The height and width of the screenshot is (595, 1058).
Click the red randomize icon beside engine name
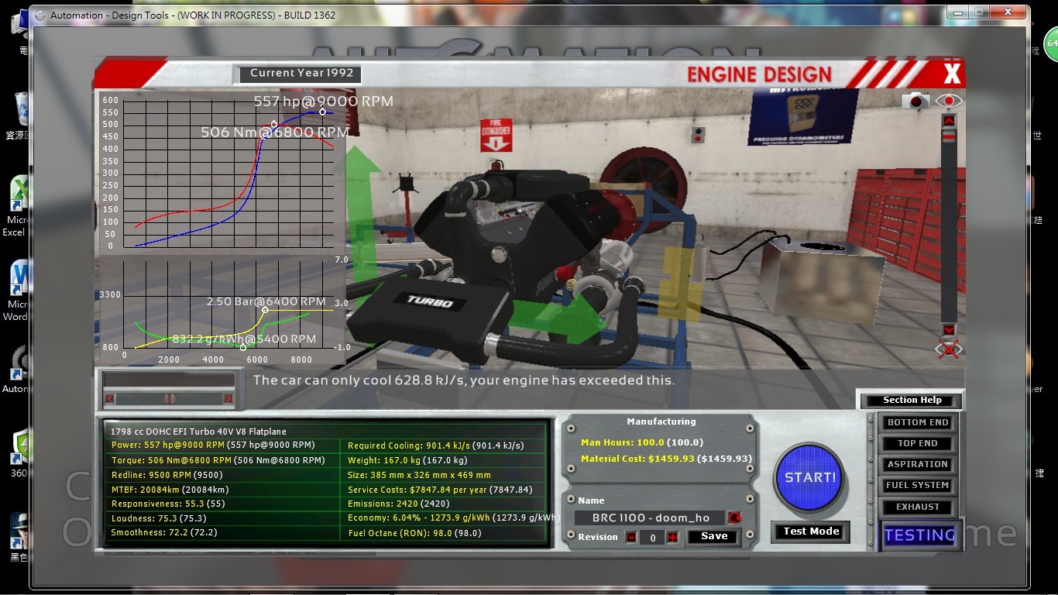(735, 518)
